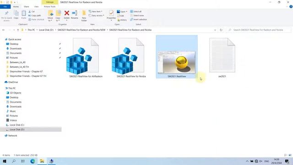Open Quick access in sidebar
293x165 pixels.
coord(15,39)
